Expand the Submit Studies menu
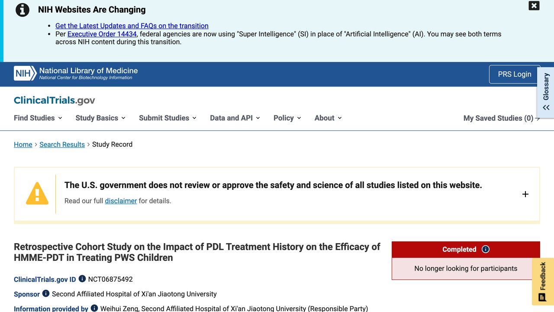The height and width of the screenshot is (312, 554). [167, 118]
